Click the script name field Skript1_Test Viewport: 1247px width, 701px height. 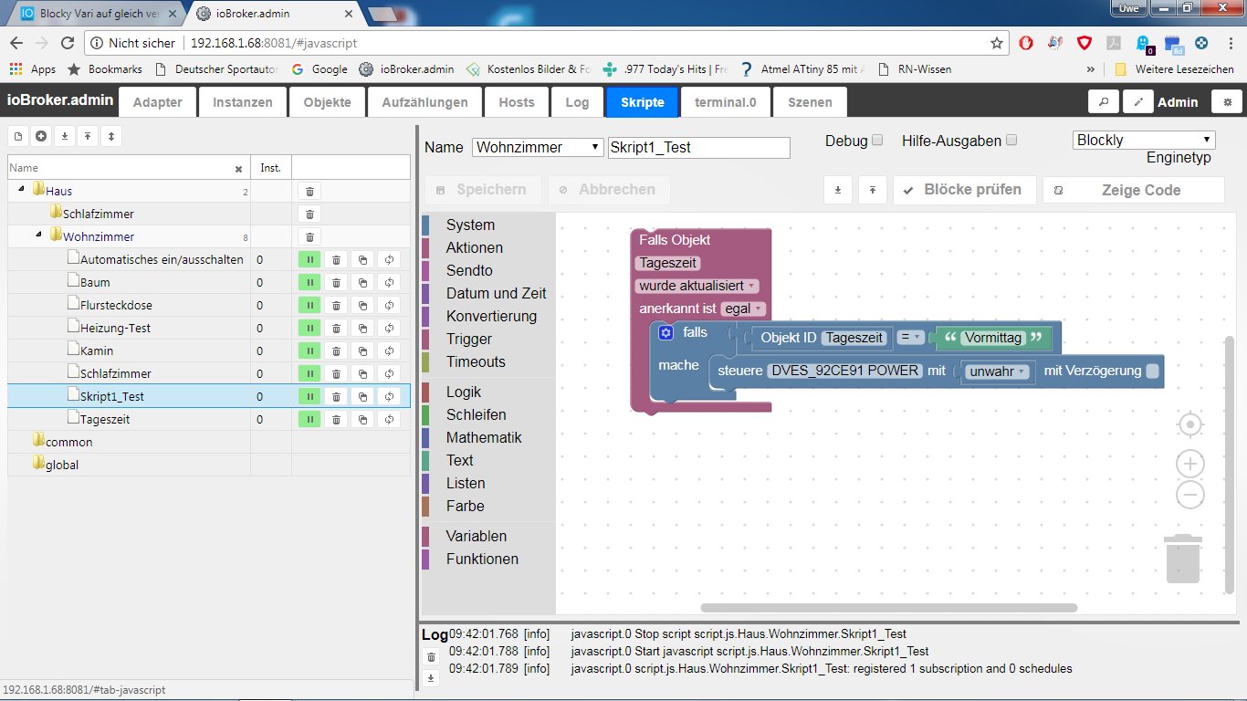point(698,147)
